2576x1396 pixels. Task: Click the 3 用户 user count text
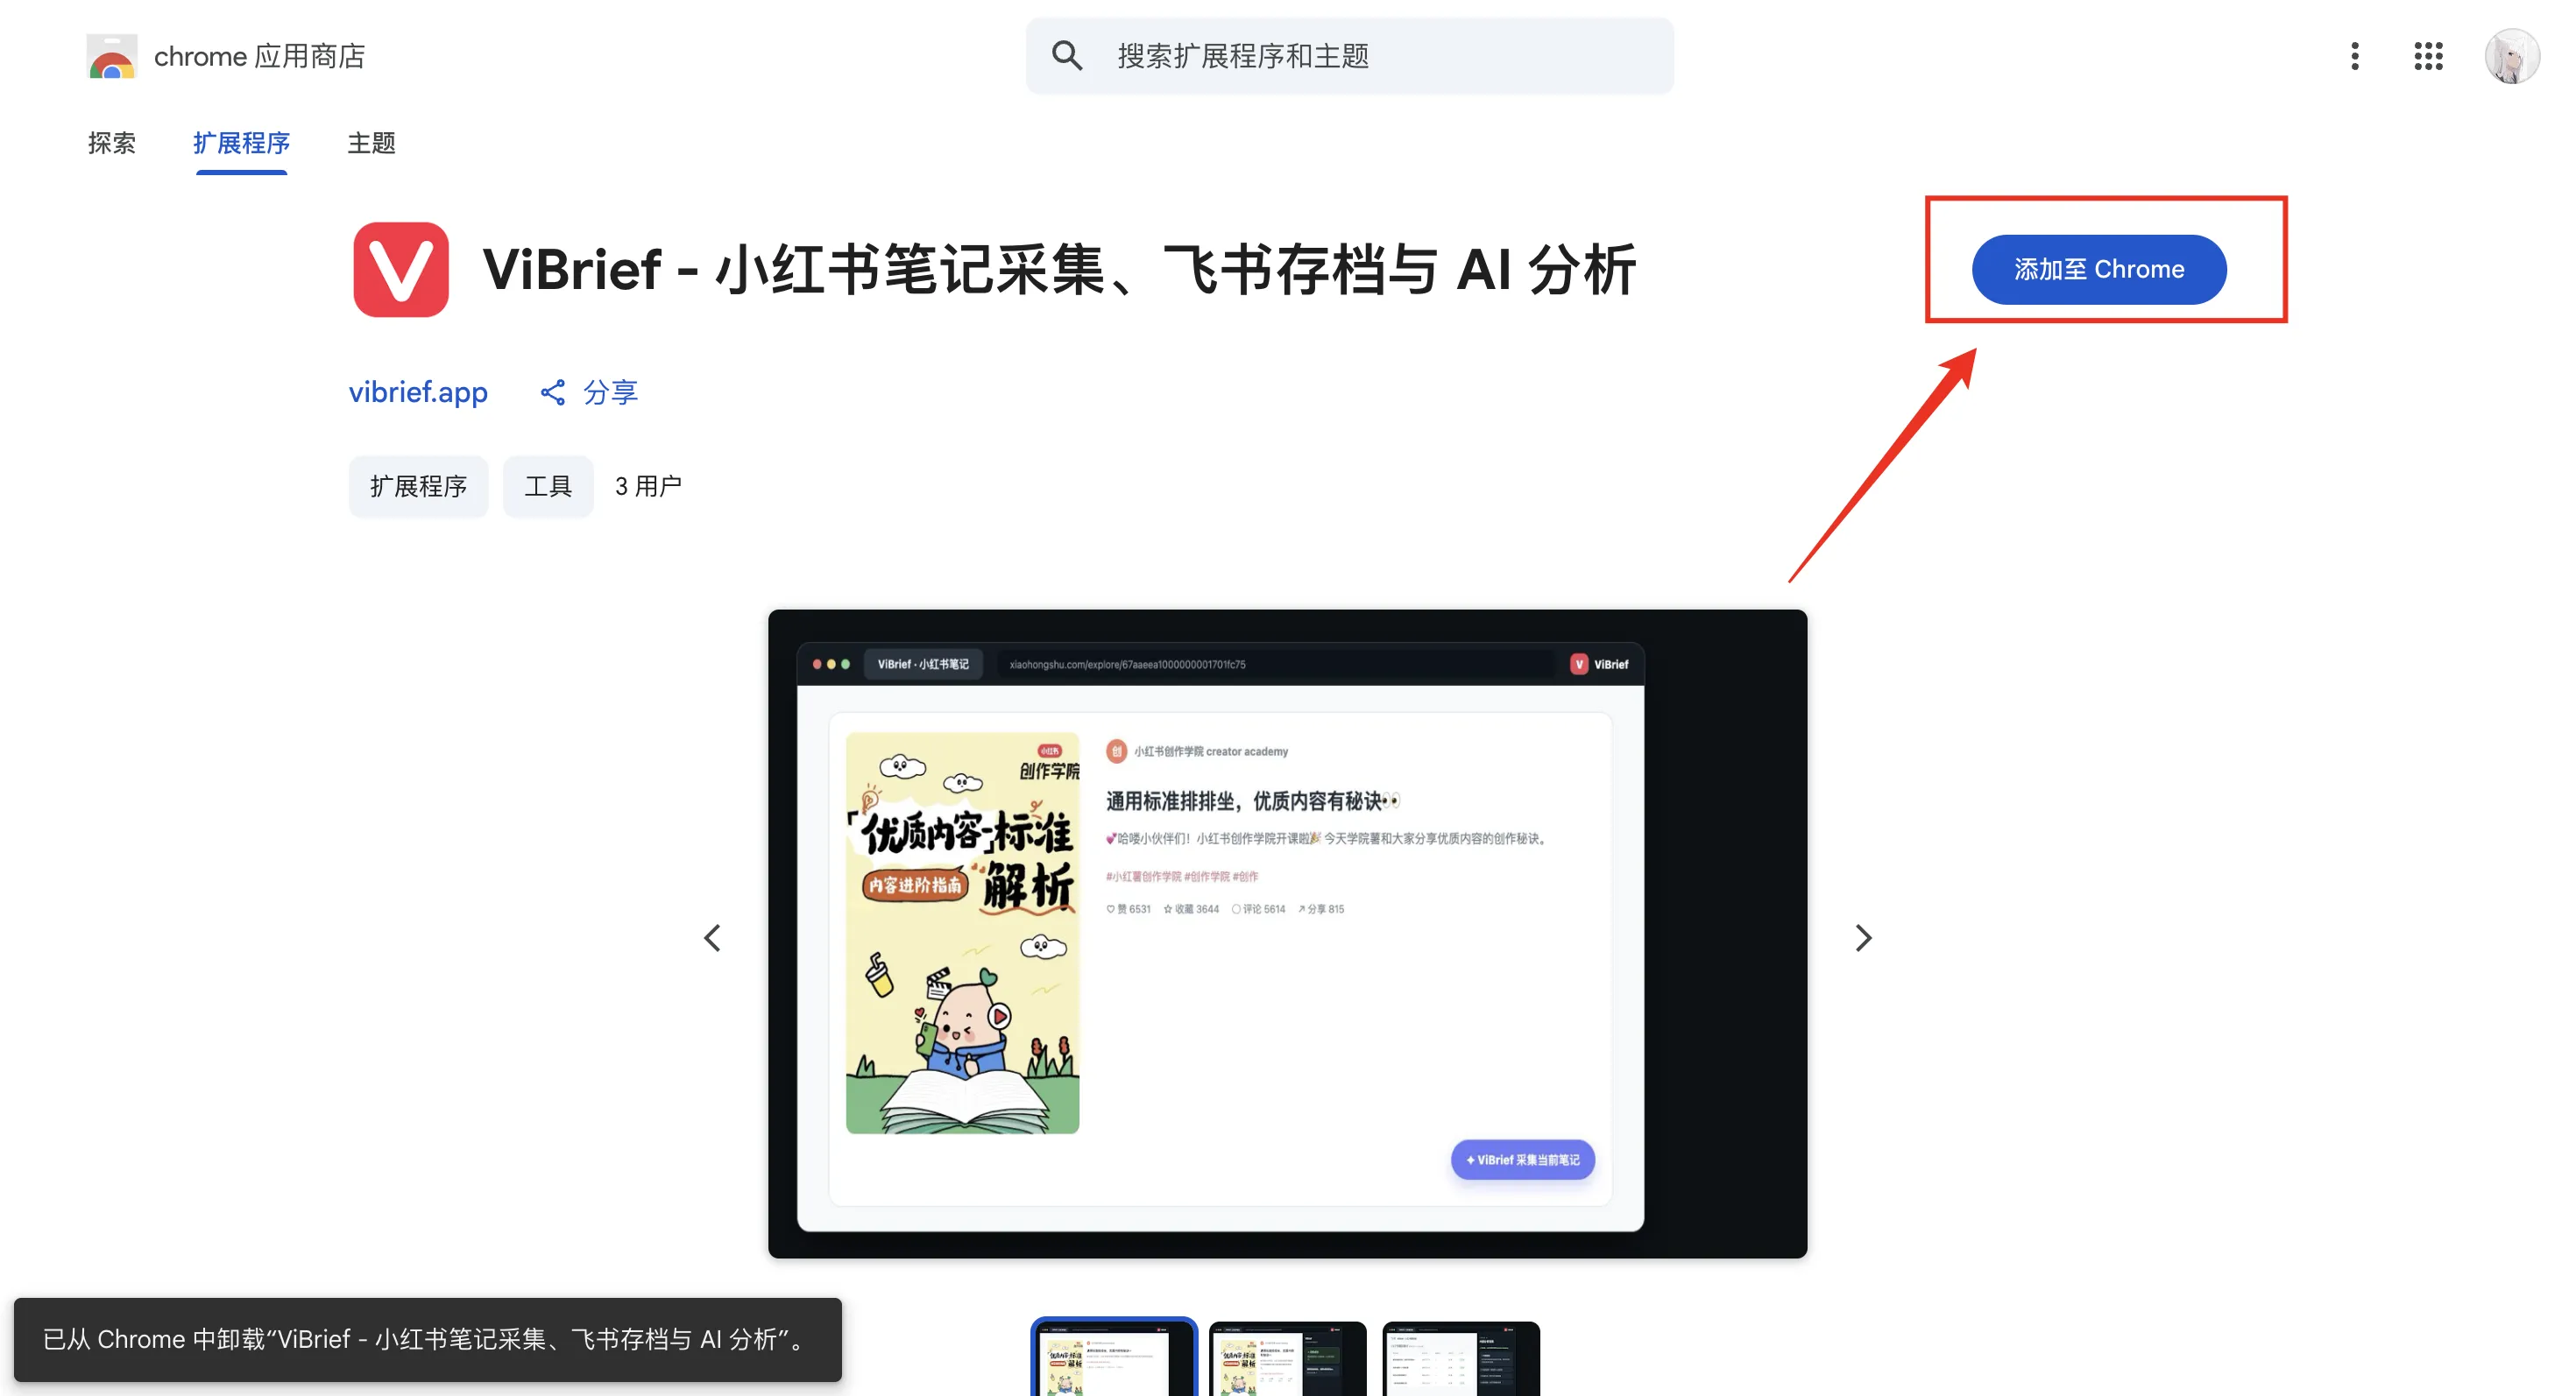pyautogui.click(x=648, y=487)
